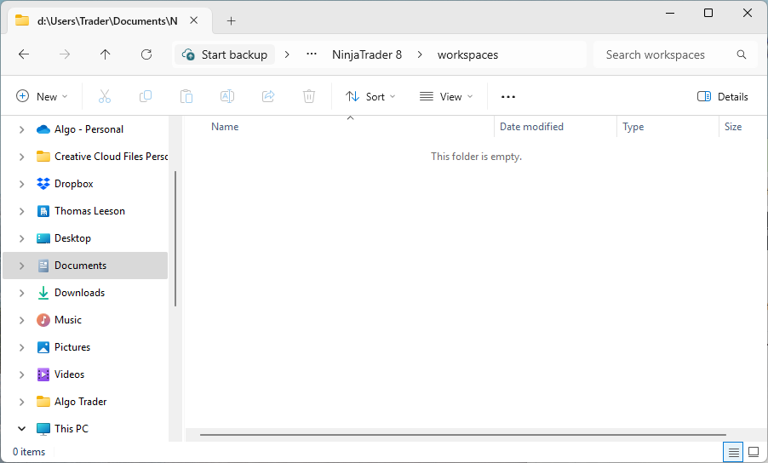Open the See more ellipsis menu
Image resolution: width=768 pixels, height=463 pixels.
[x=508, y=97]
